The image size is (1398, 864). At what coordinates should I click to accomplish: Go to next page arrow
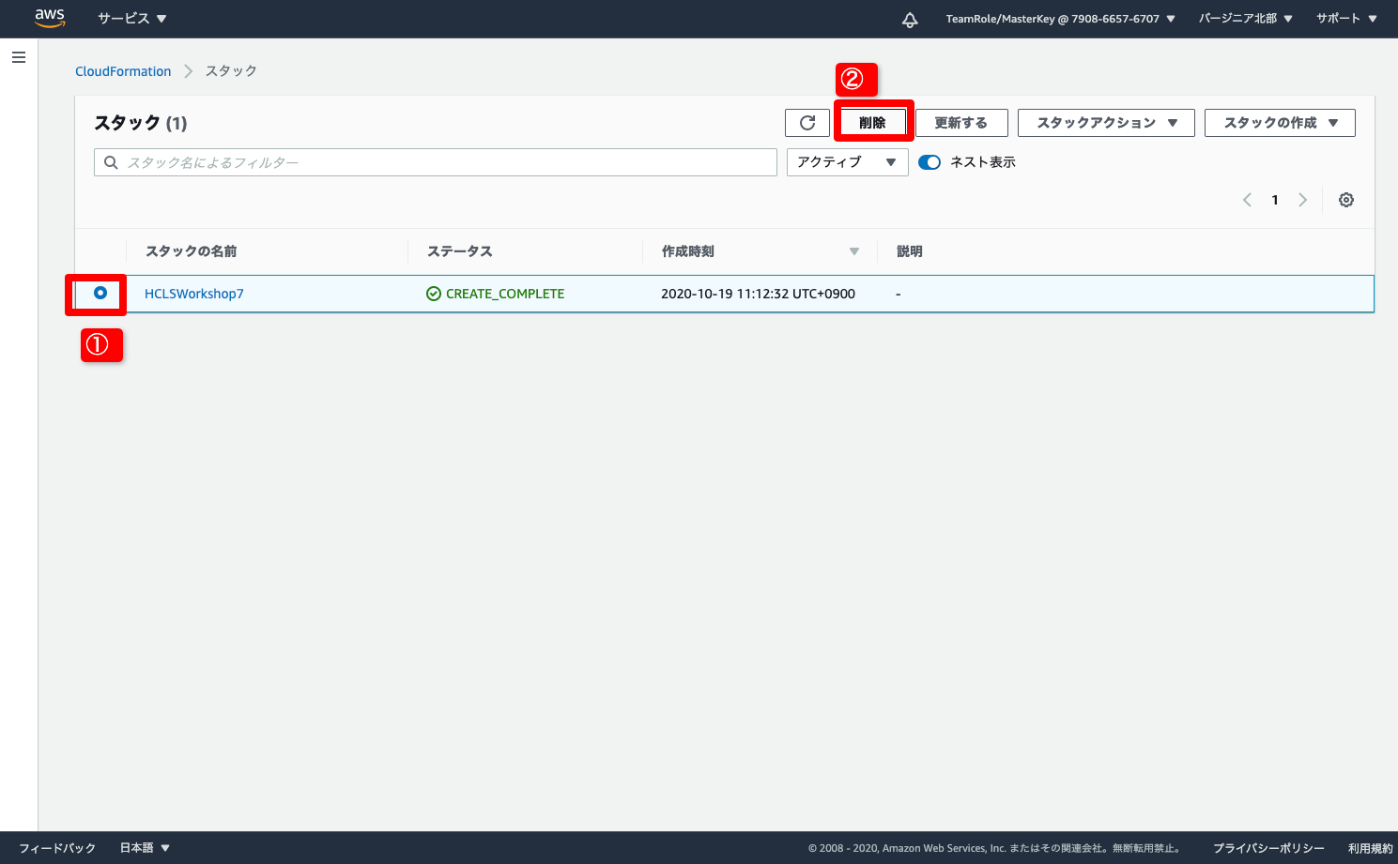click(1303, 200)
